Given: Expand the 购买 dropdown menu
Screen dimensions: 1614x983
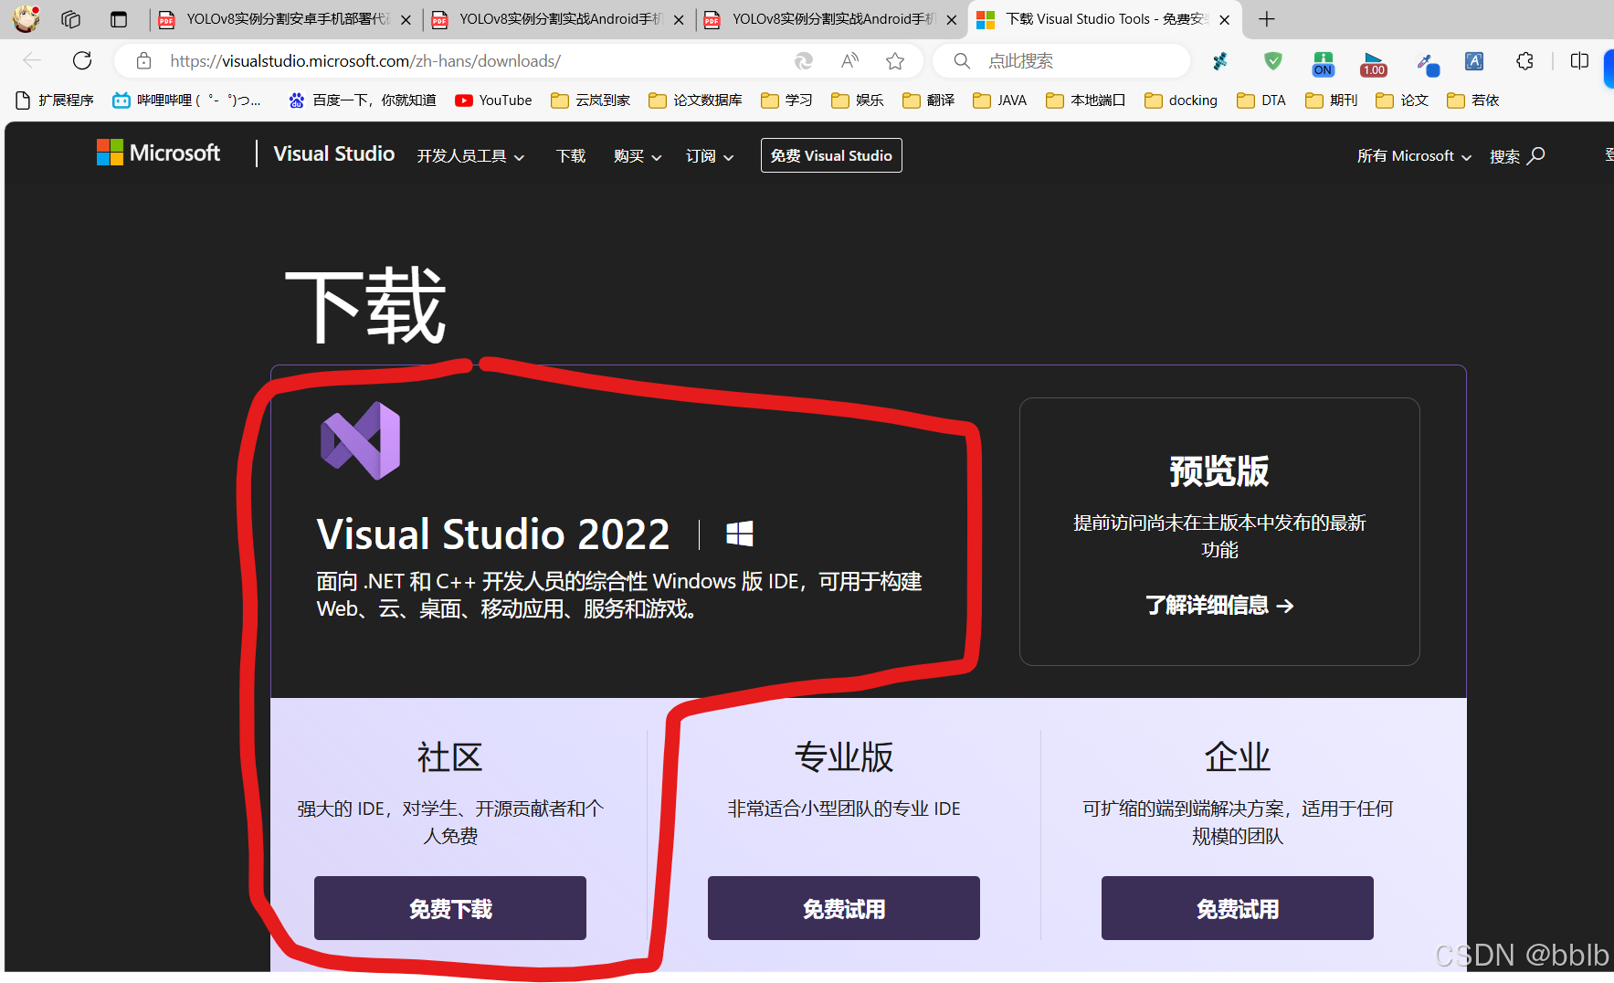Looking at the screenshot, I should click(638, 156).
